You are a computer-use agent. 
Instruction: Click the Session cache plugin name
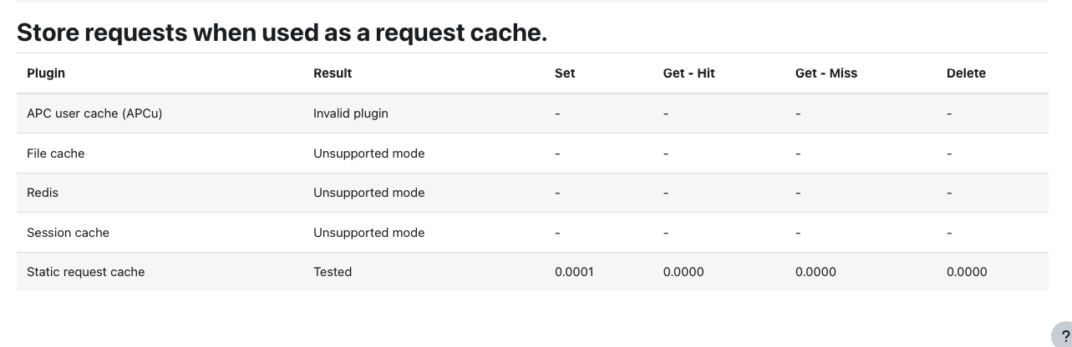pyautogui.click(x=68, y=233)
